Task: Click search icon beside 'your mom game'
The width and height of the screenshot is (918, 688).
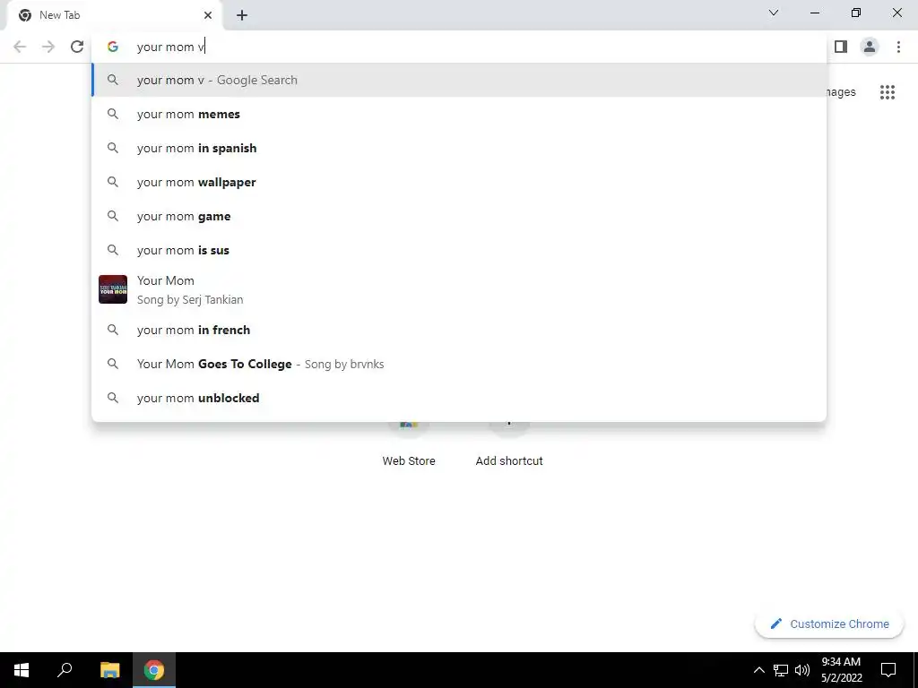Action: pos(113,216)
